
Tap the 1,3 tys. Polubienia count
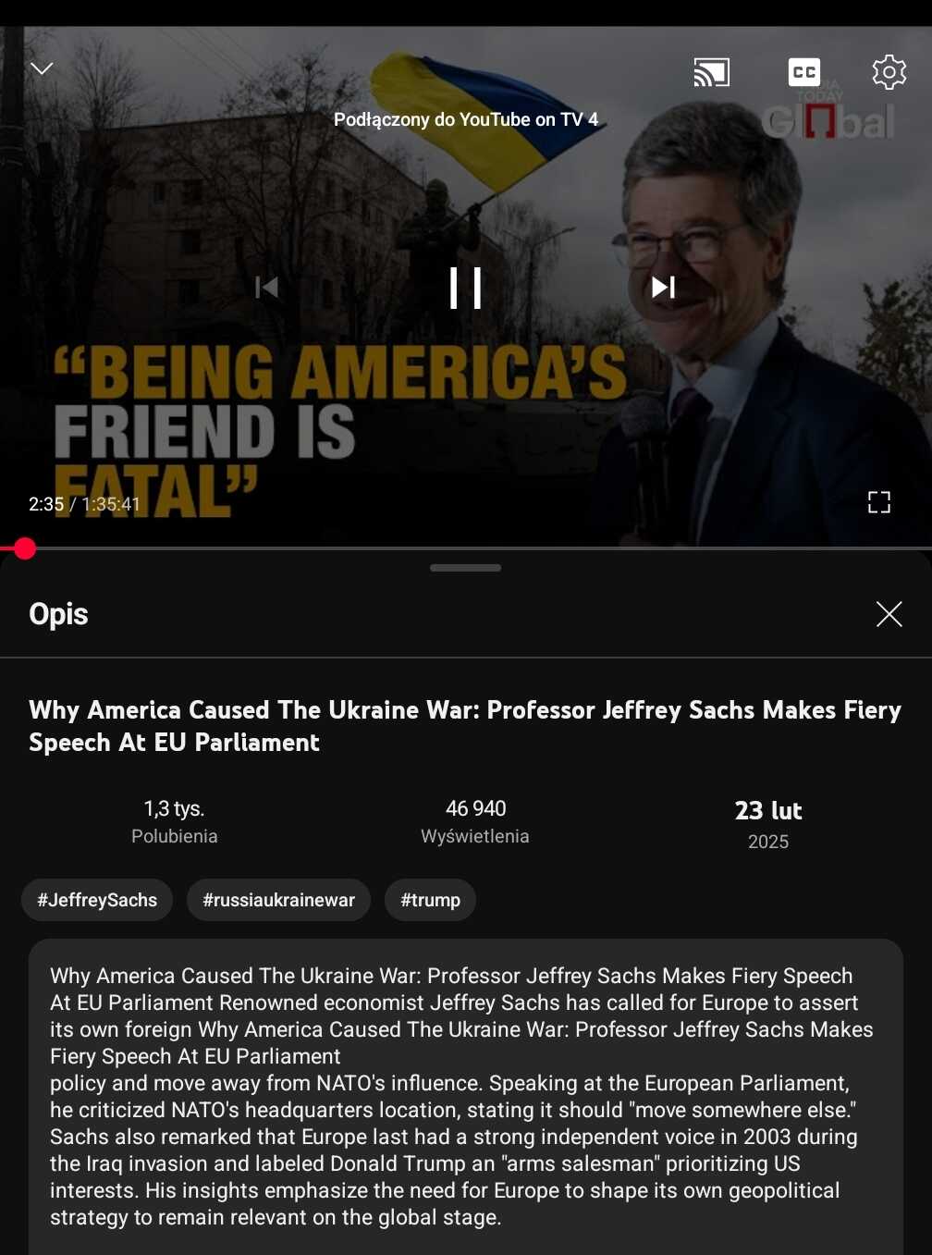pos(174,821)
